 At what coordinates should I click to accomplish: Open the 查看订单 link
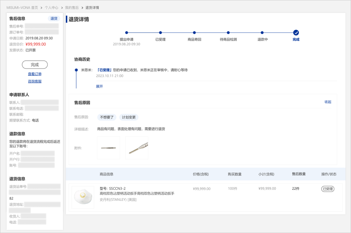click(35, 74)
